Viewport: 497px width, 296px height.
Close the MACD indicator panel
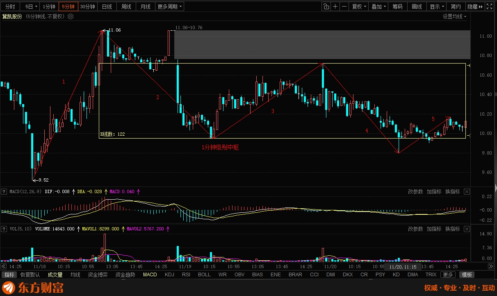(x=467, y=191)
